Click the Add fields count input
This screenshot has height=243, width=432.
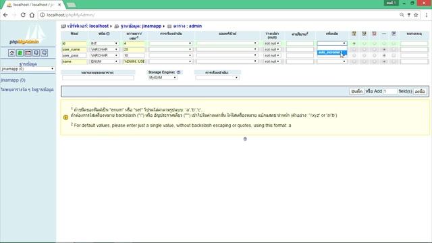coord(390,91)
